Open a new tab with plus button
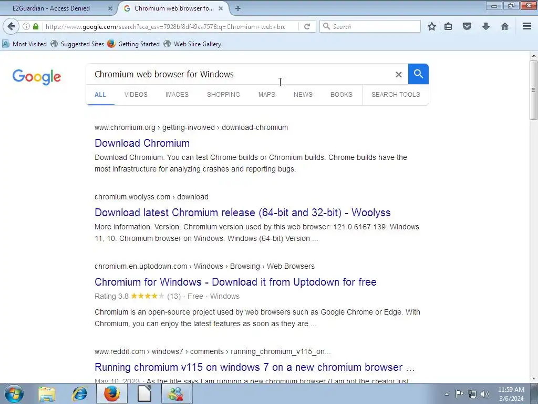 (238, 8)
